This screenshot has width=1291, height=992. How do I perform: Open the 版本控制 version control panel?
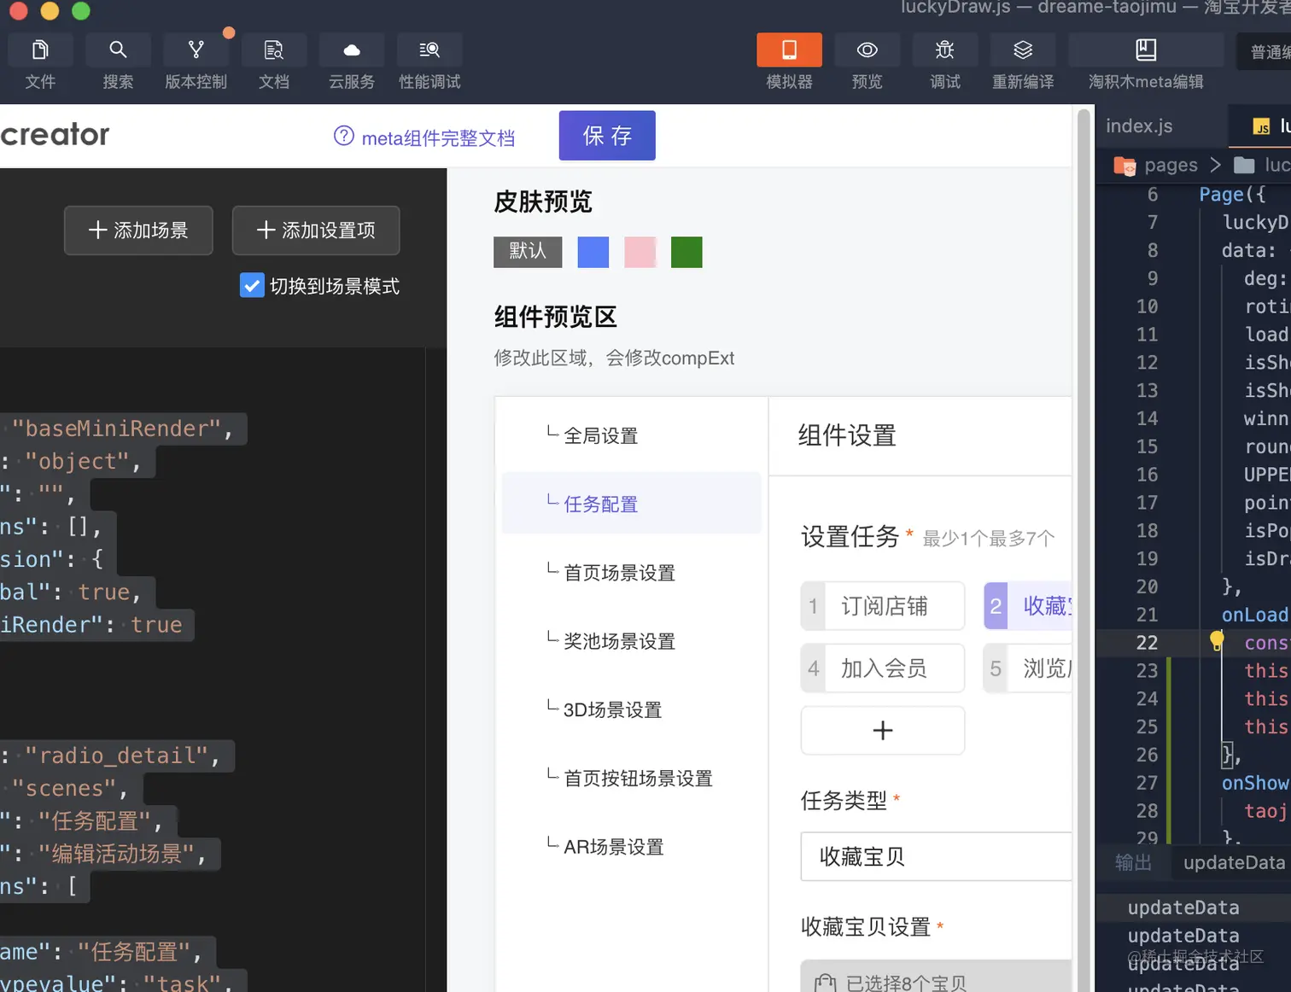pos(196,61)
